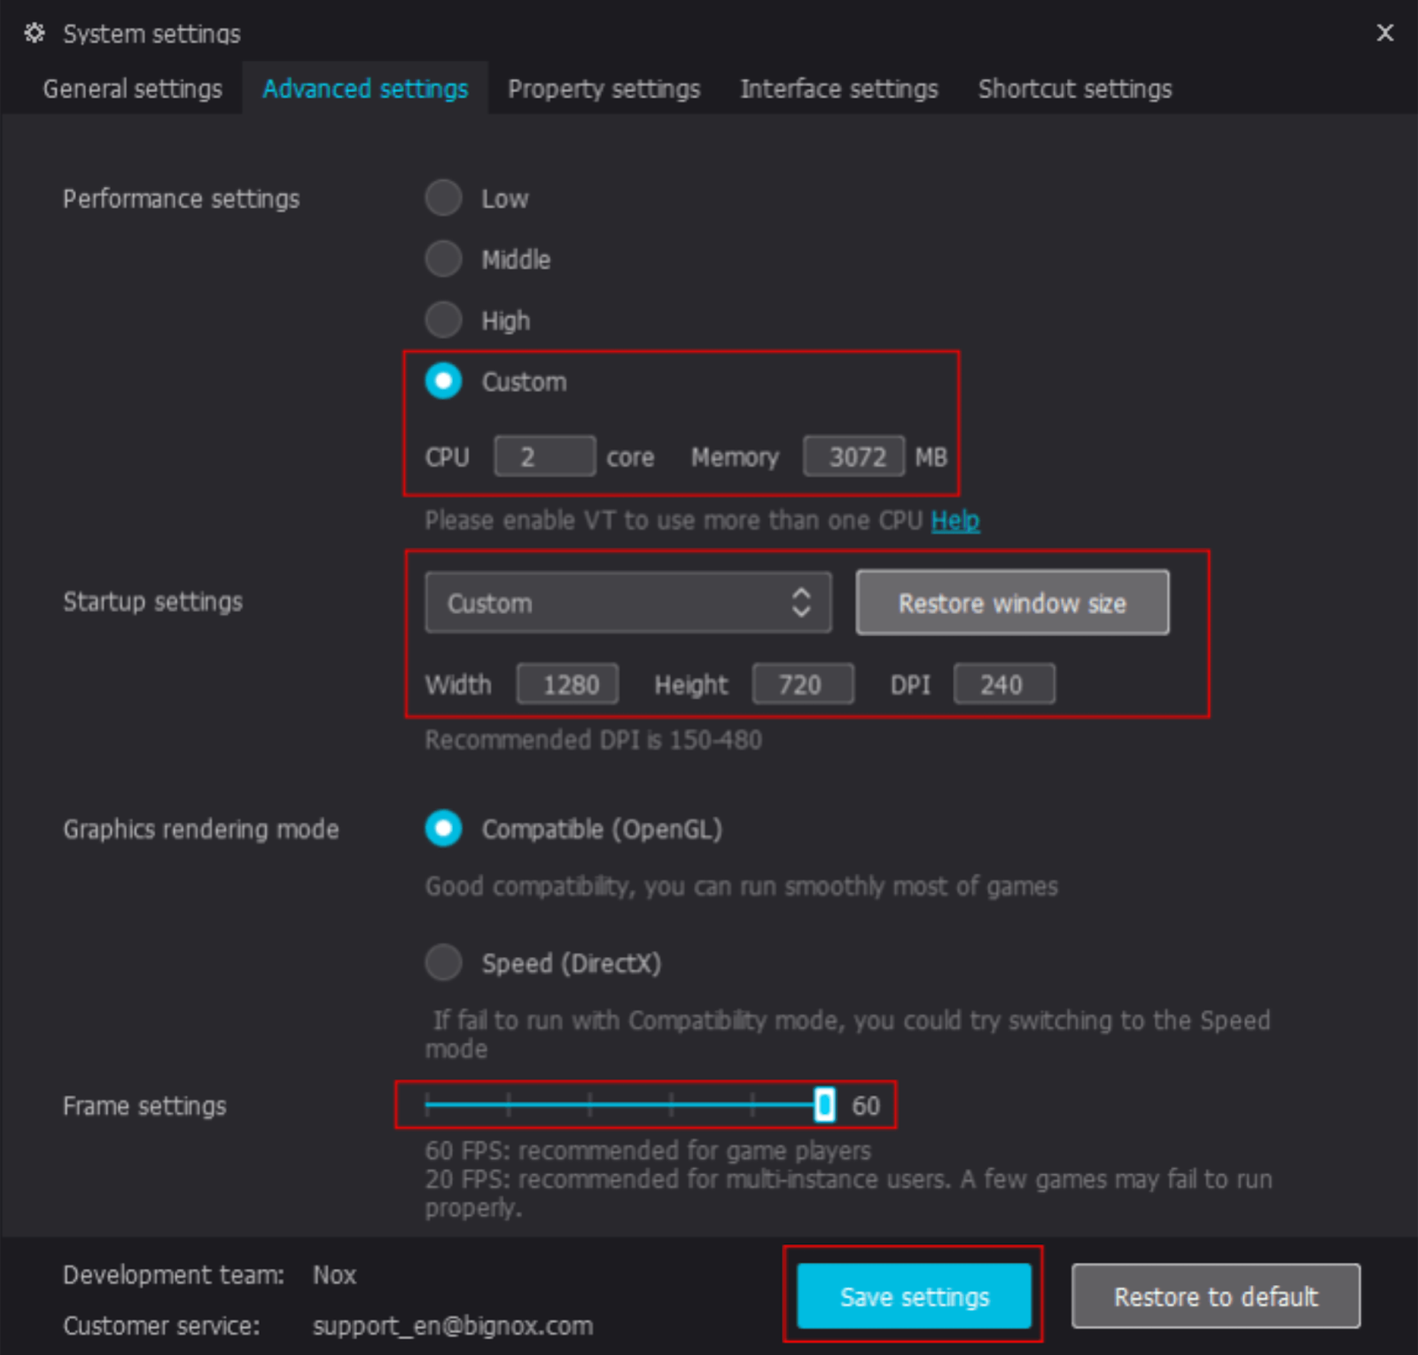Click the Startup settings label

pos(152,602)
